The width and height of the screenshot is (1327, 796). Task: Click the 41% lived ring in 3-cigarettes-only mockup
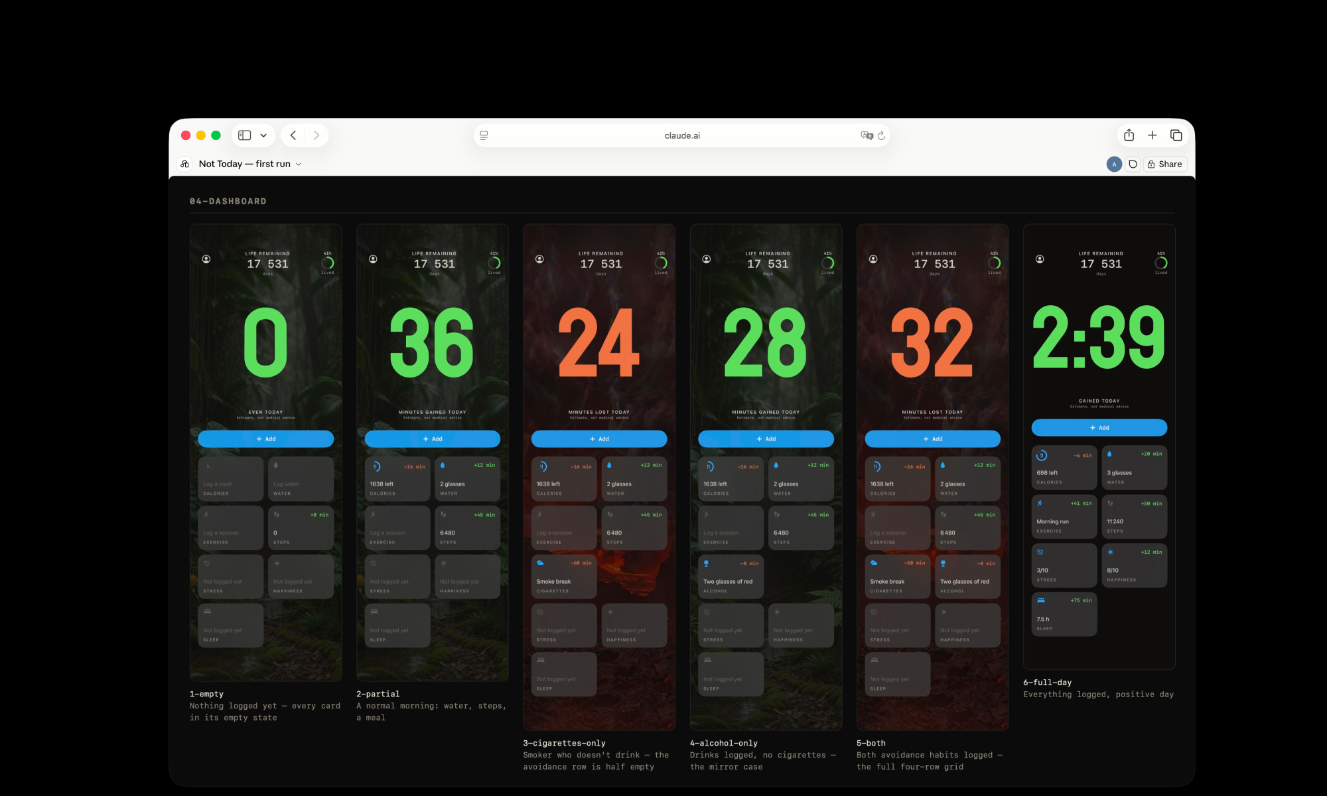click(x=661, y=263)
